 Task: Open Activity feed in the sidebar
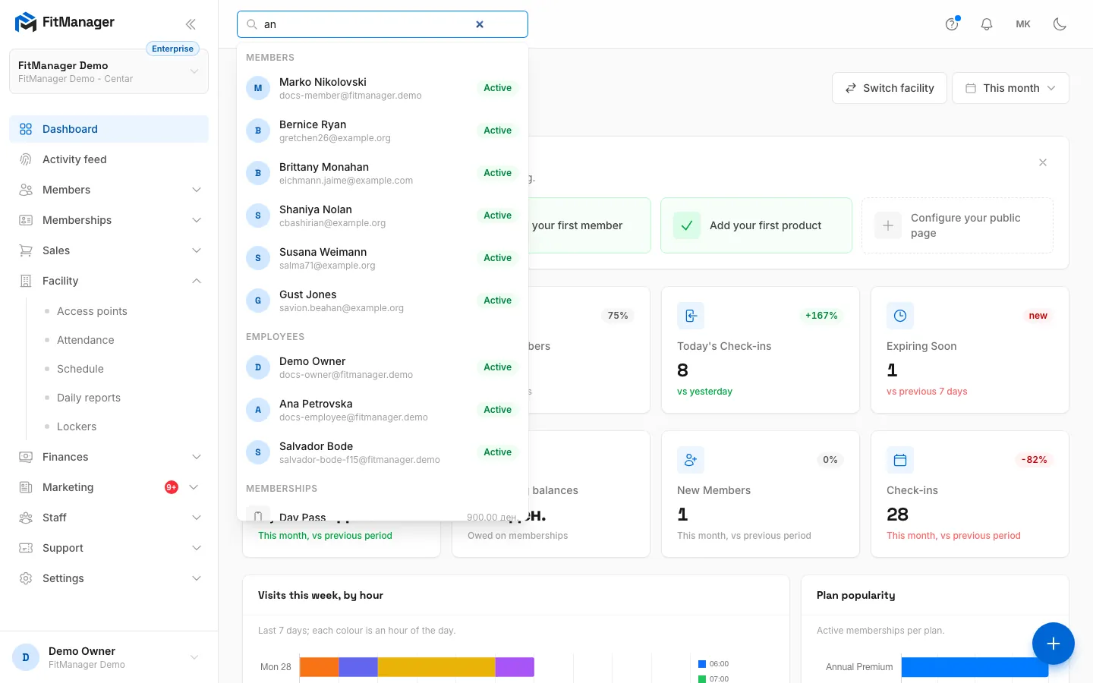tap(109, 159)
